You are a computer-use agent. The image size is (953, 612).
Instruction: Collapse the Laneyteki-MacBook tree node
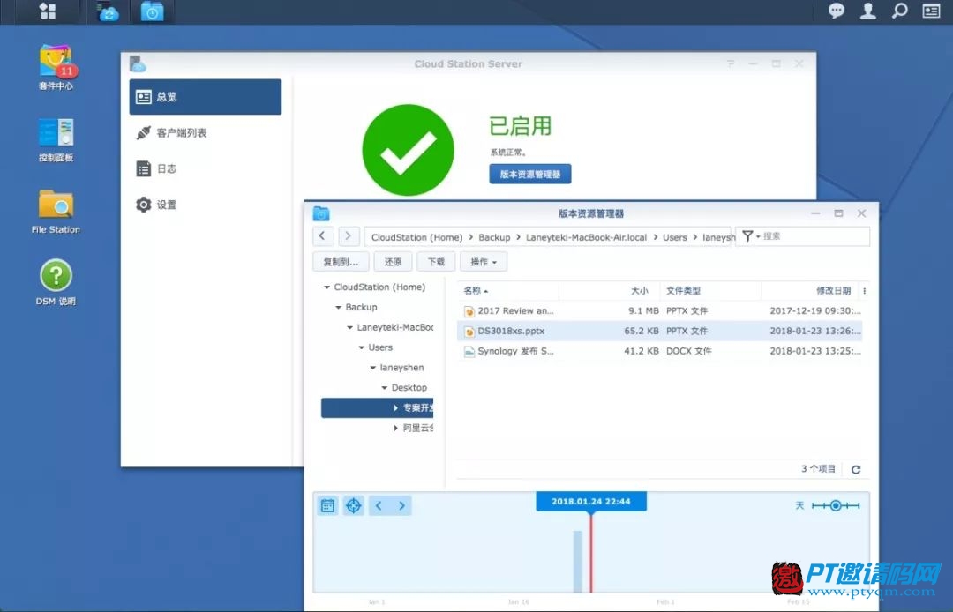click(x=349, y=327)
